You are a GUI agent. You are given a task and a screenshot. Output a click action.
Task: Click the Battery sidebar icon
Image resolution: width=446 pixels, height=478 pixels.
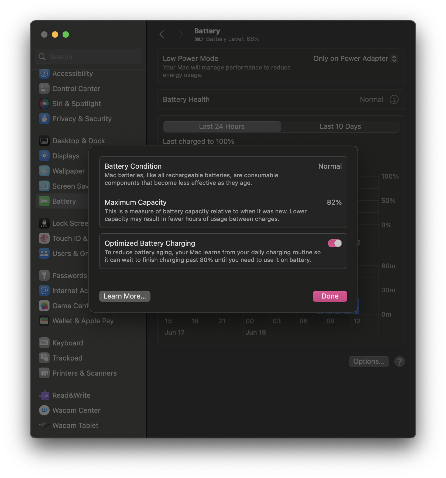[44, 201]
